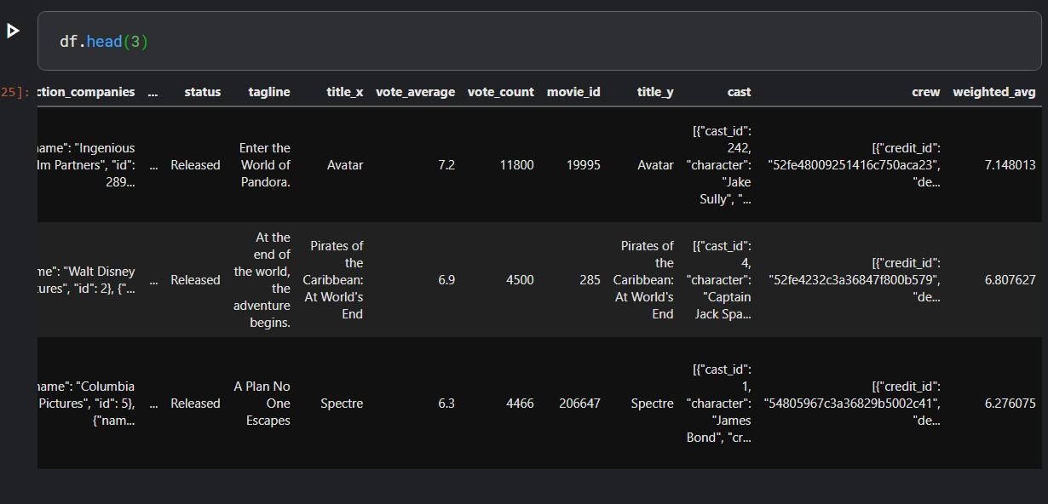Click the vote count value 11800
Image resolution: width=1048 pixels, height=504 pixels.
pyautogui.click(x=517, y=165)
